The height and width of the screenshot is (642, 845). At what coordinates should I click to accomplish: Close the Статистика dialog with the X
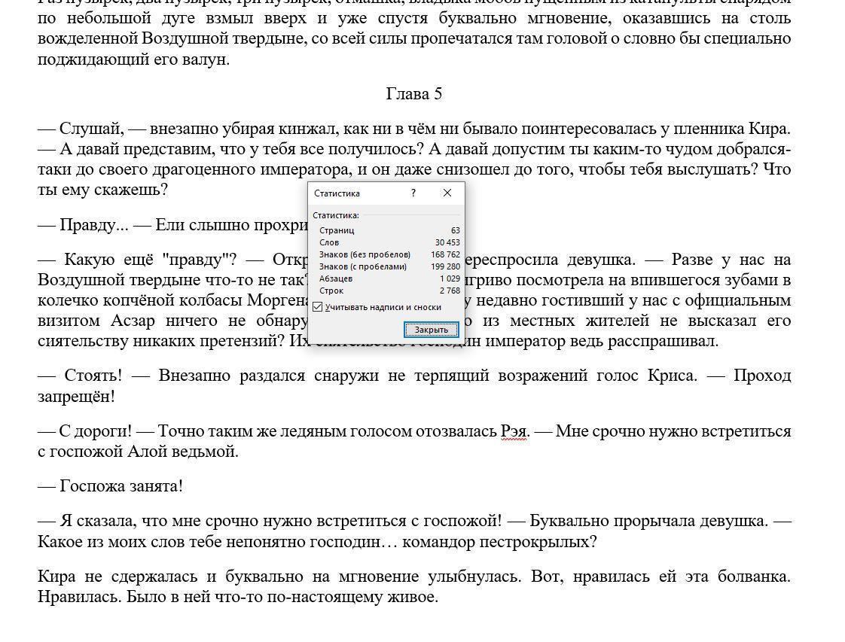click(x=447, y=193)
